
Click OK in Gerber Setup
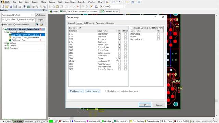click(145, 105)
